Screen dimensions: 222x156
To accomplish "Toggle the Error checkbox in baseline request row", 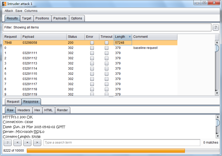I will pos(92,48).
